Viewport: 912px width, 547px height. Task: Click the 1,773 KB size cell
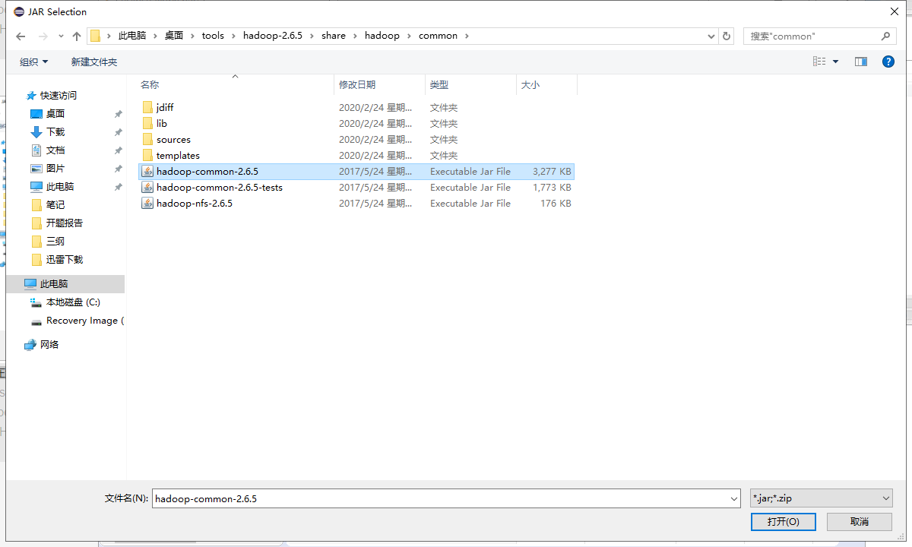point(552,187)
